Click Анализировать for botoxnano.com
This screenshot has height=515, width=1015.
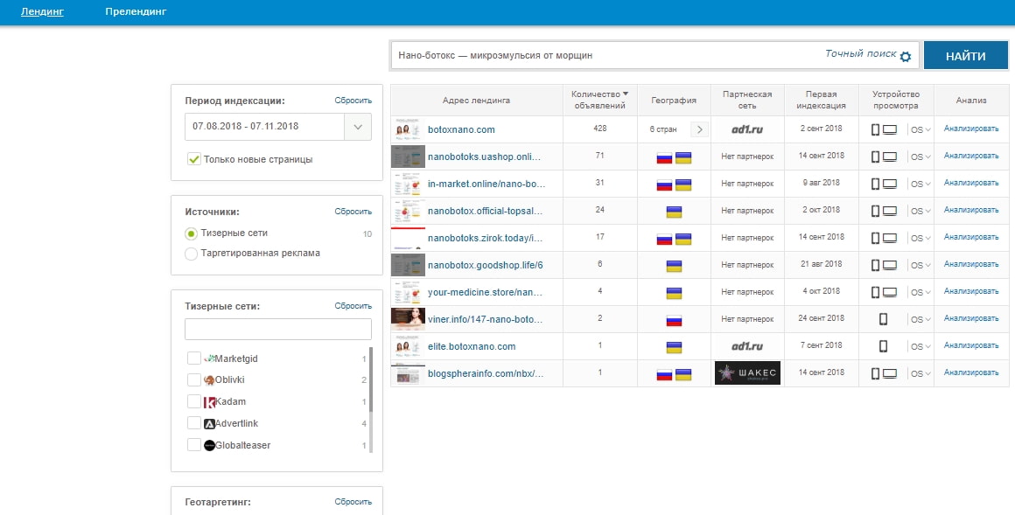tap(971, 129)
